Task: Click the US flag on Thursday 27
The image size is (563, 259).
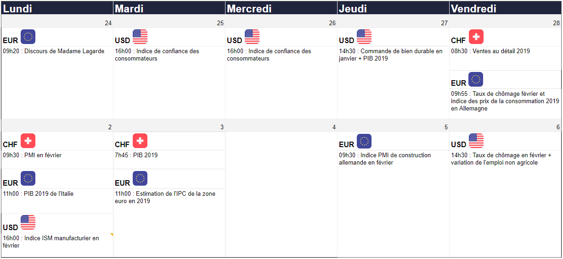Action: coord(364,37)
